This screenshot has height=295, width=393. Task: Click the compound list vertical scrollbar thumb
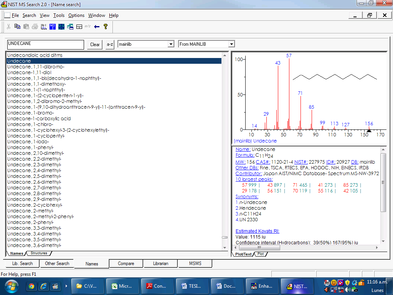(x=225, y=237)
